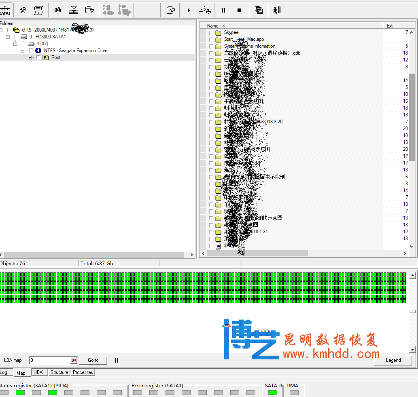The image size is (418, 397).
Task: Click the pause icon in the toolbar
Action: (x=223, y=10)
